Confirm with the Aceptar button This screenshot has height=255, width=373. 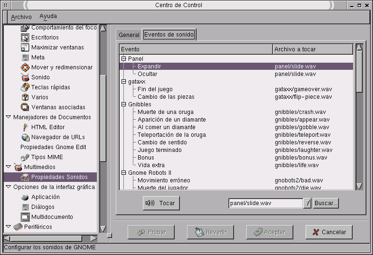click(x=270, y=232)
